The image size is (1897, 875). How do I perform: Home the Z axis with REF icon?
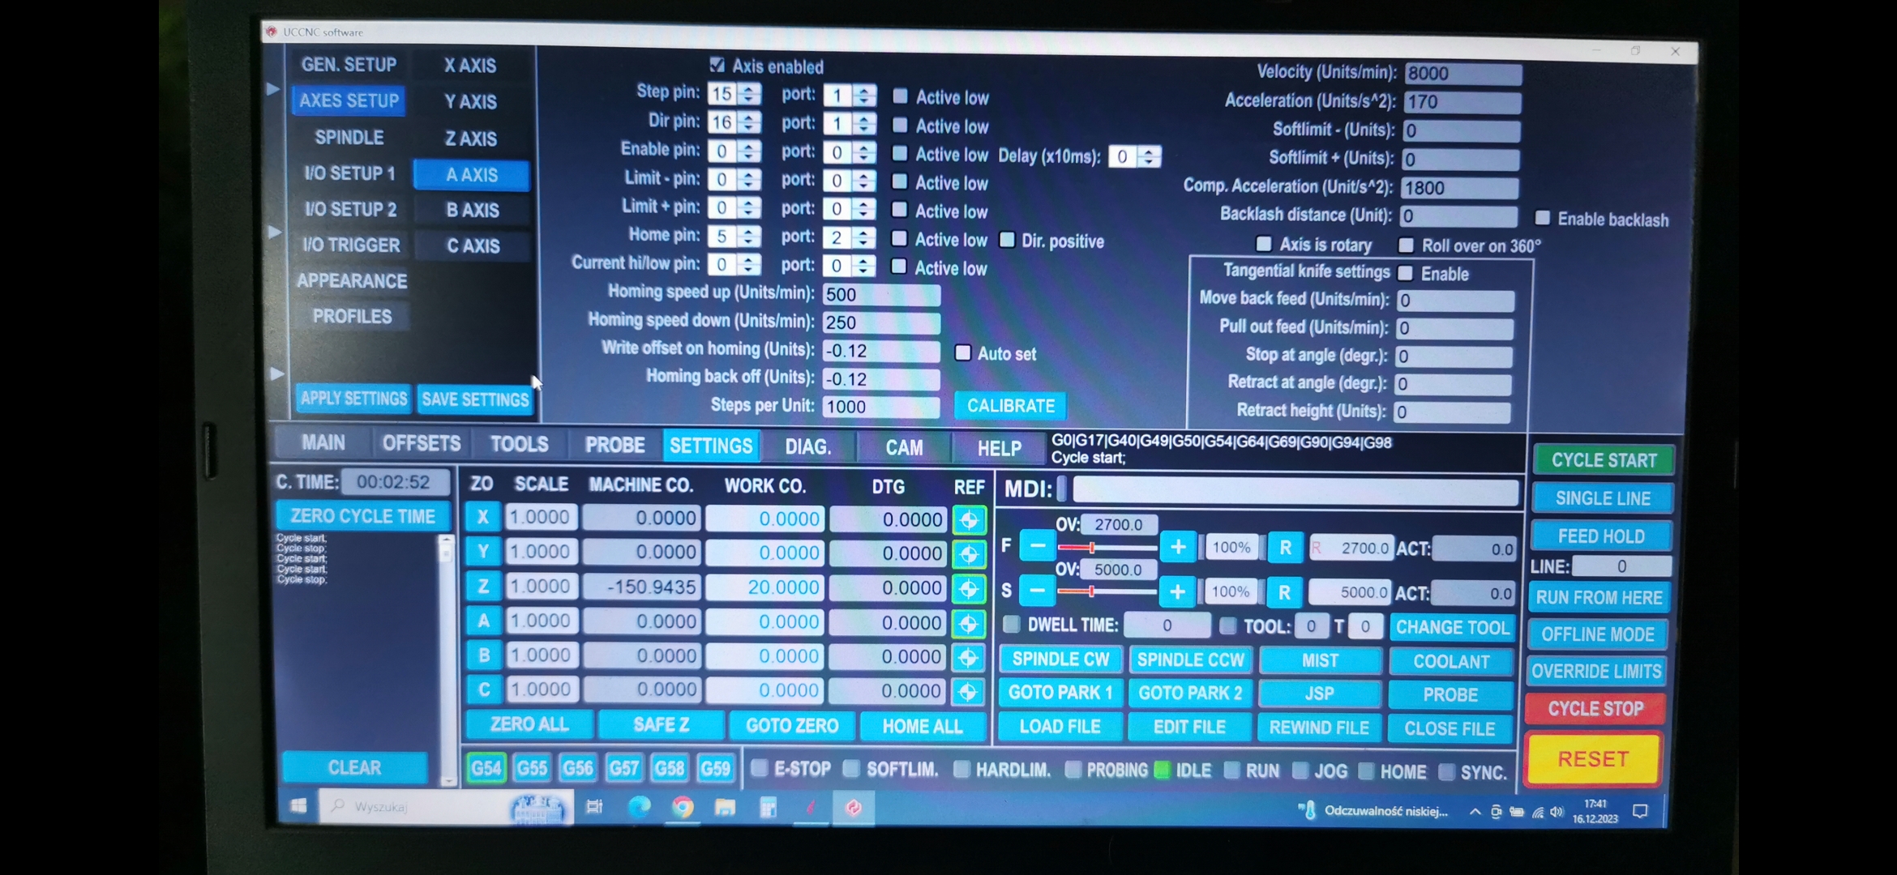click(969, 589)
